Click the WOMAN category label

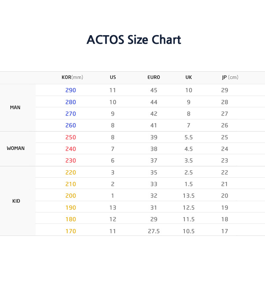point(16,148)
